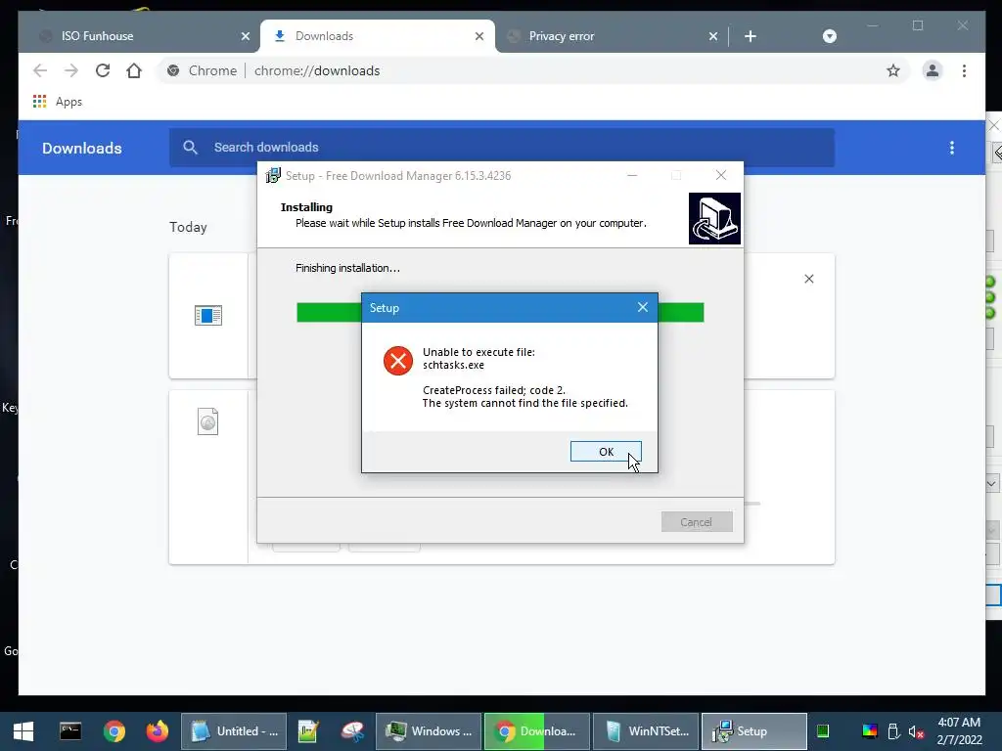Close the Setup error dialog
The image size is (1002, 751).
click(x=642, y=307)
